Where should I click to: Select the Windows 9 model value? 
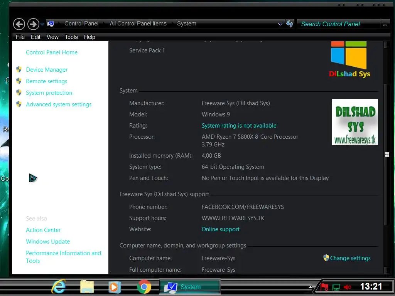click(216, 114)
